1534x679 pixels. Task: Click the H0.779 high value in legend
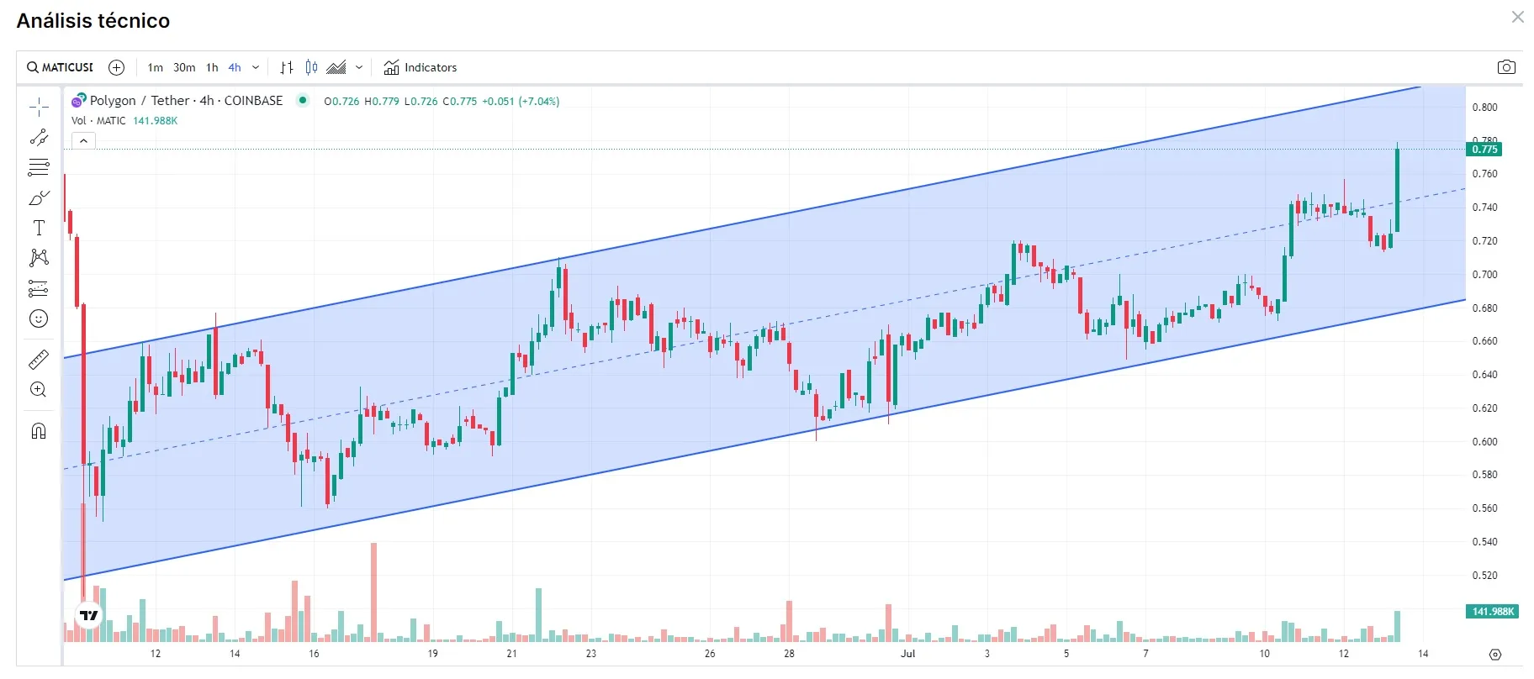pyautogui.click(x=382, y=102)
